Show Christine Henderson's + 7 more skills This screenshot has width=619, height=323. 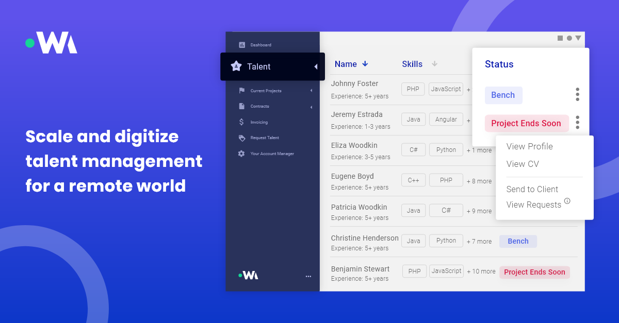click(x=479, y=241)
